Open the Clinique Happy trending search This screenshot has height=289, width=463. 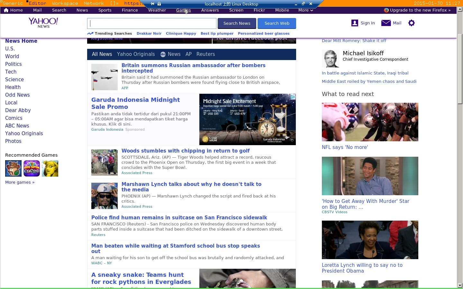(x=181, y=33)
